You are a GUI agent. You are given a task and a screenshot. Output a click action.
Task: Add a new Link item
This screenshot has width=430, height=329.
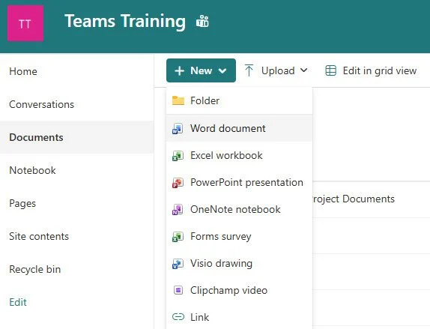point(239,317)
